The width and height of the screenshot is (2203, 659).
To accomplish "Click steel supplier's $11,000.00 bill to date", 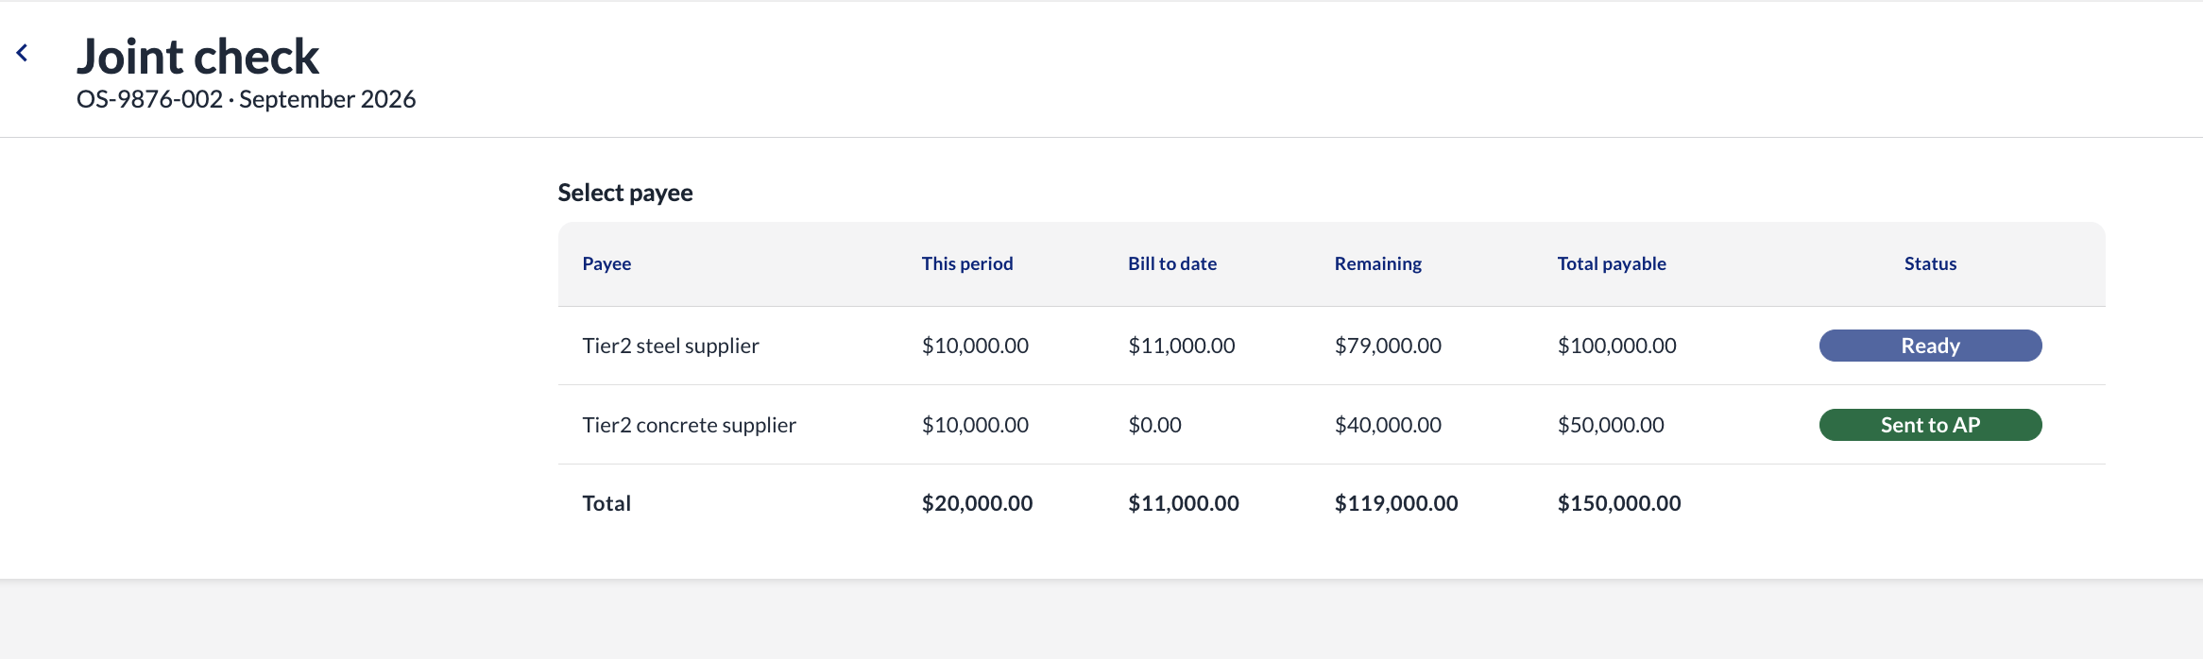I will [x=1182, y=346].
